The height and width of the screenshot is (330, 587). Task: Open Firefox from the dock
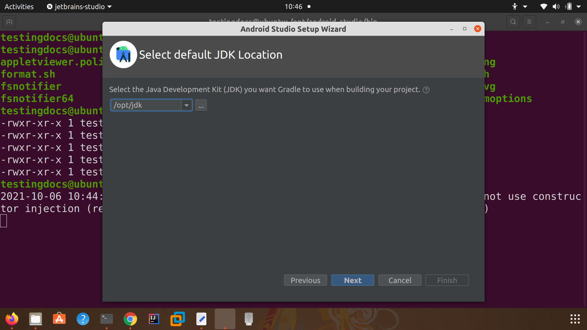coord(12,319)
